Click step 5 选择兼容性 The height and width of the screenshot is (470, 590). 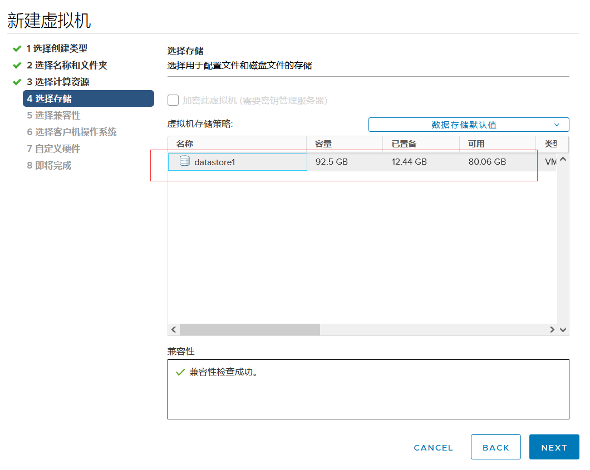tap(53, 115)
